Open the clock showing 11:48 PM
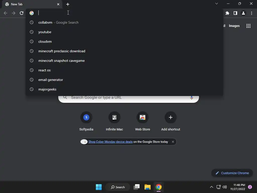The image size is (257, 193). coord(238,187)
